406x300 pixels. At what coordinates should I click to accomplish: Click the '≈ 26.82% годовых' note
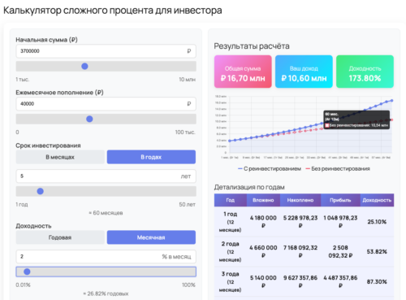(x=106, y=293)
